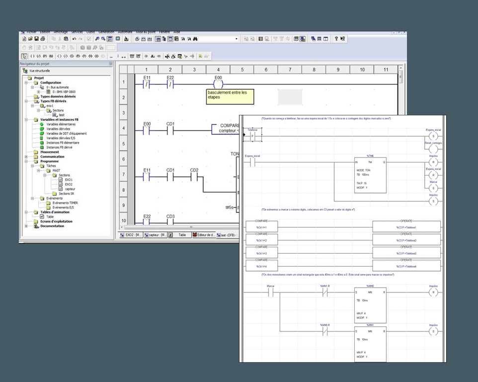Open the Aide menu
This screenshot has width=478, height=382.
(x=177, y=32)
